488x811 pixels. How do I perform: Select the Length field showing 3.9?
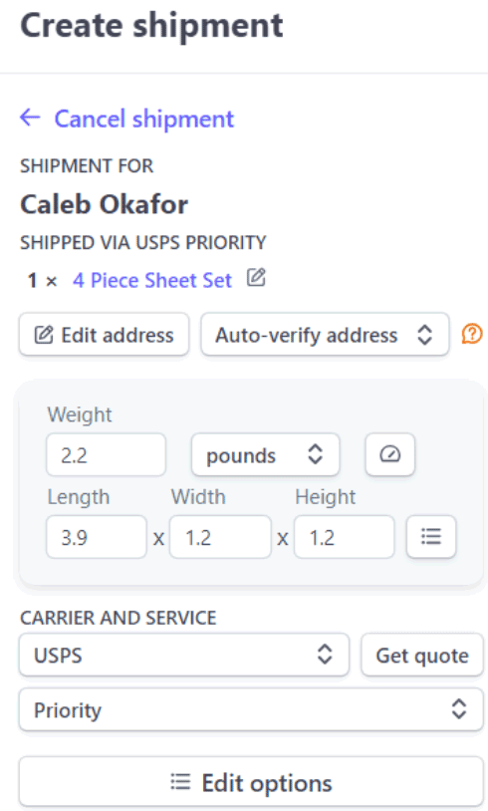97,537
